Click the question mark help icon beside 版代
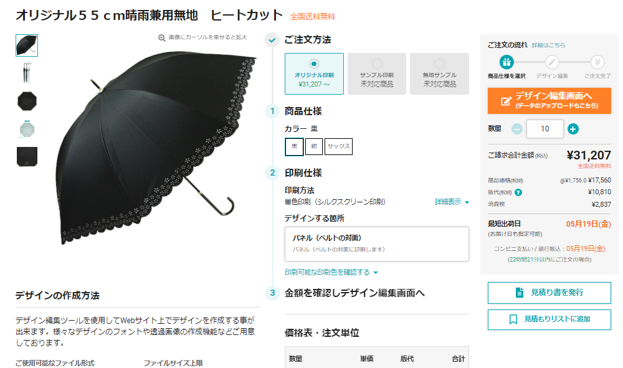The height and width of the screenshot is (368, 623). [518, 192]
